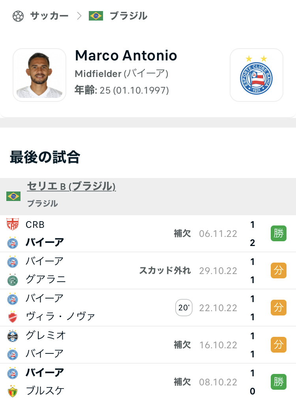Open the セリエ B (ブラジル) league link

[71, 186]
